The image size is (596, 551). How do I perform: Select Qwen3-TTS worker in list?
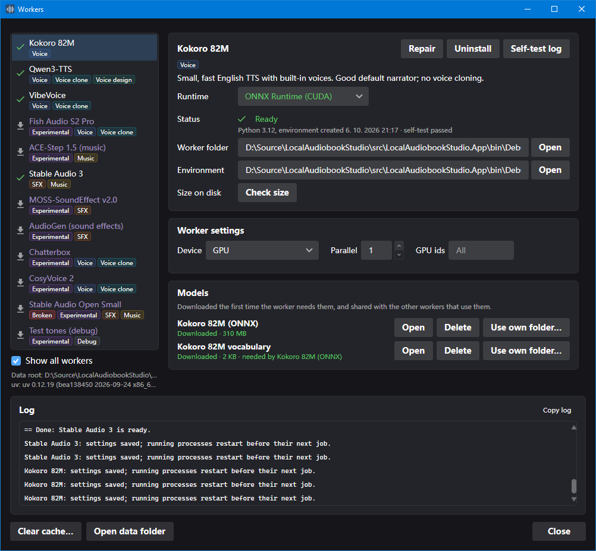pyautogui.click(x=84, y=74)
